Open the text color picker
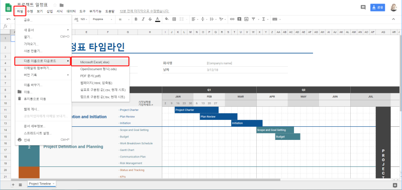 coord(157,19)
